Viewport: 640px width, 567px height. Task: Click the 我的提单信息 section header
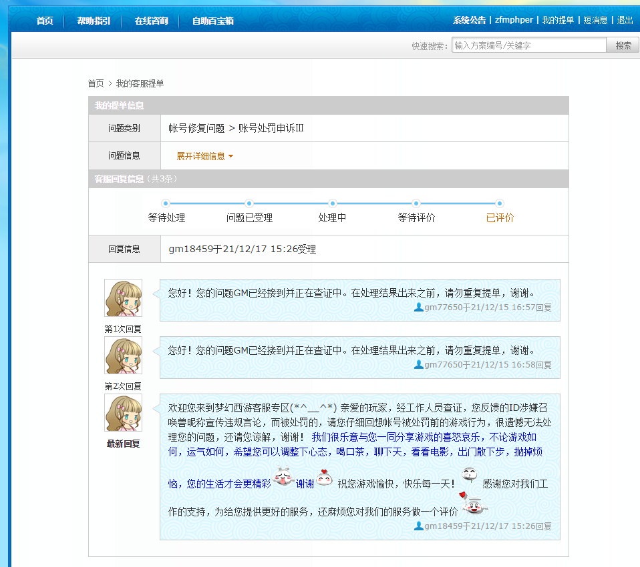point(119,105)
